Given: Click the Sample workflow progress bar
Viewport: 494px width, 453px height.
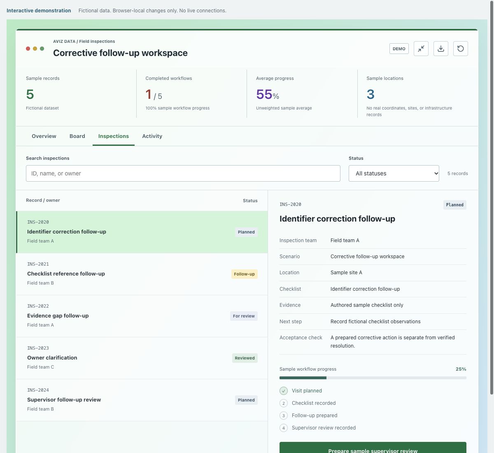Looking at the screenshot, I should pyautogui.click(x=373, y=378).
